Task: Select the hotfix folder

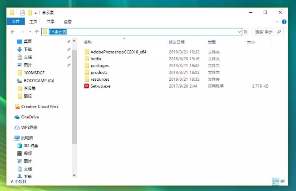Action: click(96, 59)
